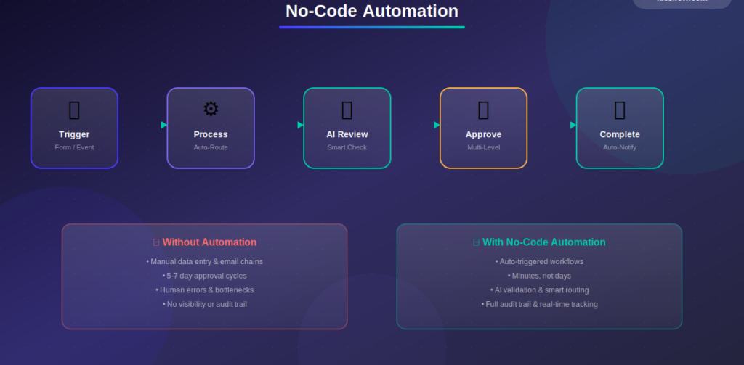Click the icon above the Approve label
Image resolution: width=744 pixels, height=365 pixels.
tap(483, 110)
